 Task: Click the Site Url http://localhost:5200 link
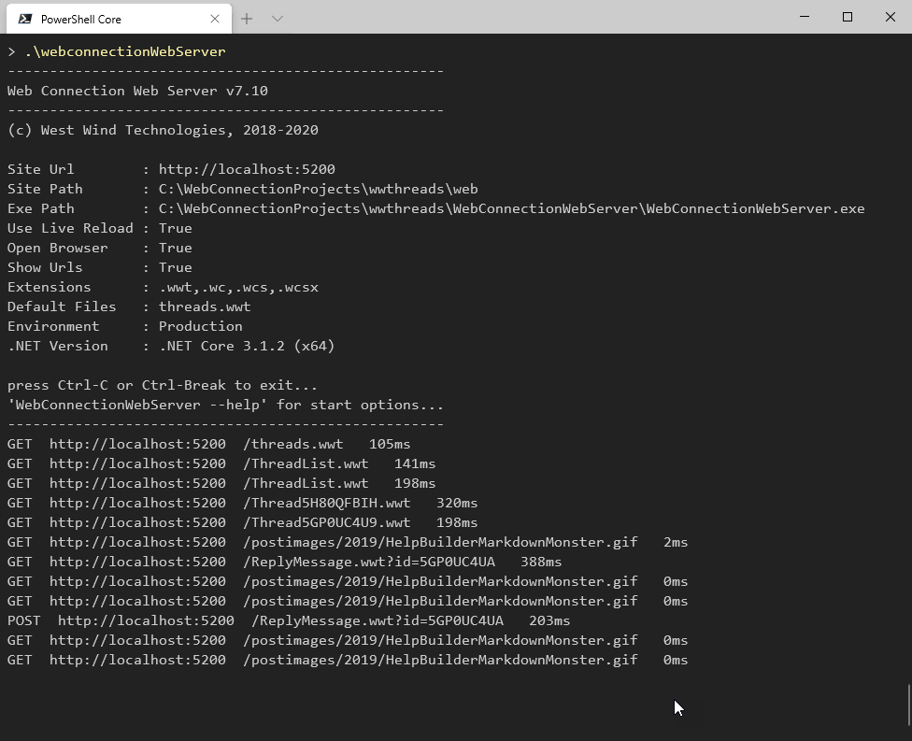click(247, 169)
